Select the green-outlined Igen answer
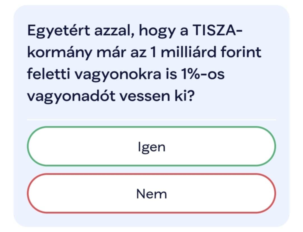303x232 pixels. coord(151,146)
